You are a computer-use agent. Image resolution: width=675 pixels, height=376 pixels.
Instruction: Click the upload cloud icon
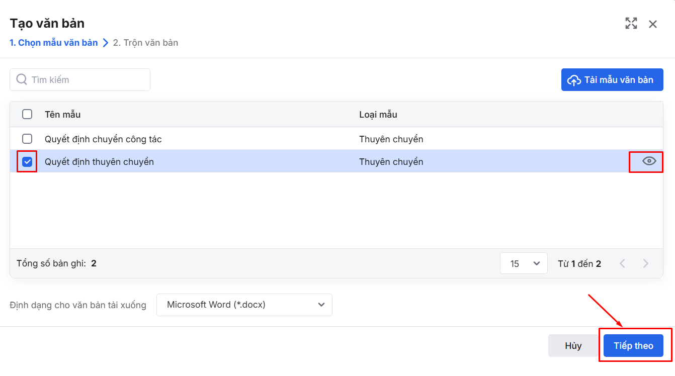[x=574, y=80]
